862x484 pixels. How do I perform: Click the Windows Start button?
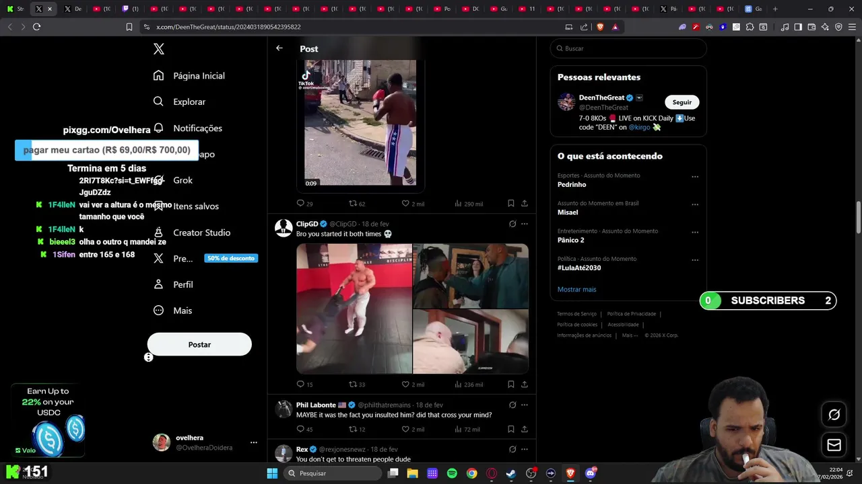(x=272, y=473)
